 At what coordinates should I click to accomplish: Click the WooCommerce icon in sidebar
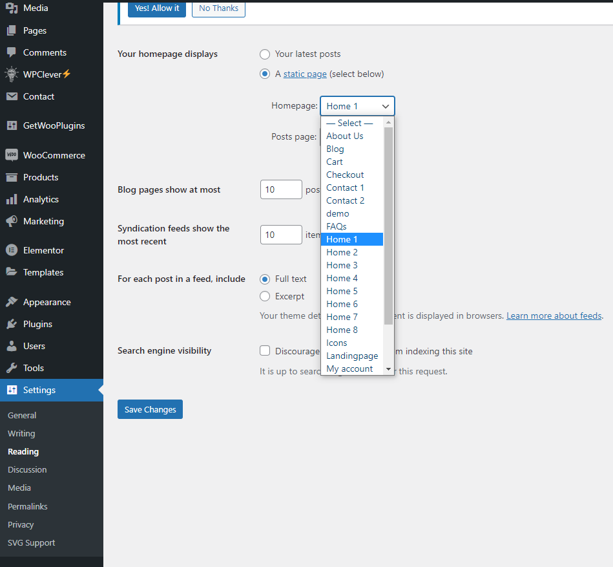[11, 155]
